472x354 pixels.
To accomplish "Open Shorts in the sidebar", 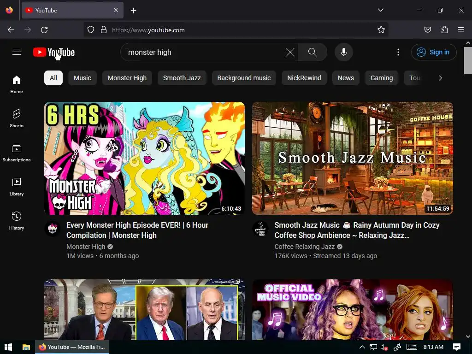I will pyautogui.click(x=17, y=118).
